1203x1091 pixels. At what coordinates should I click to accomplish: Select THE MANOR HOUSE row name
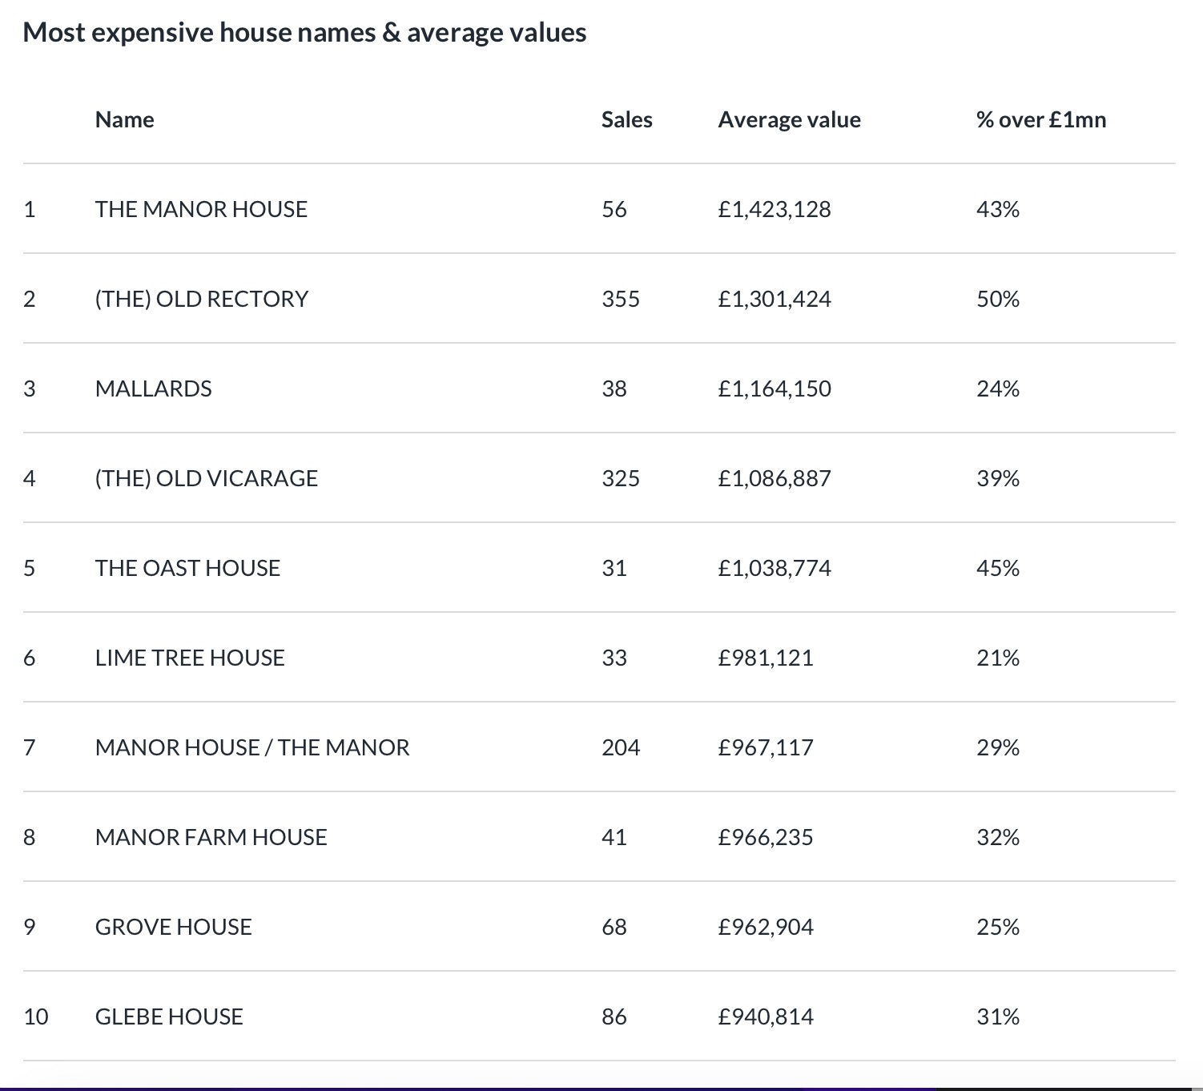tap(201, 209)
